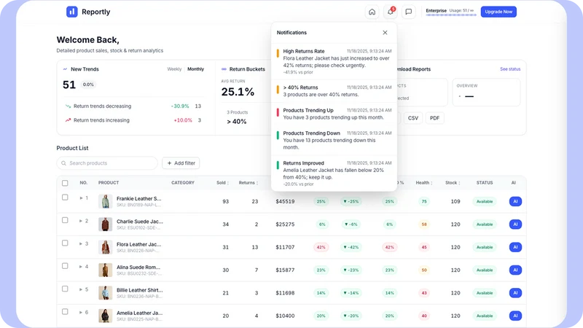
Task: Sort by the Health column arrows
Action: click(431, 183)
